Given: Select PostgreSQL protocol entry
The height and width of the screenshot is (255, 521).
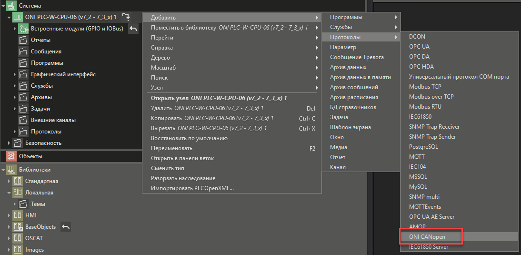Looking at the screenshot, I should (460, 147).
